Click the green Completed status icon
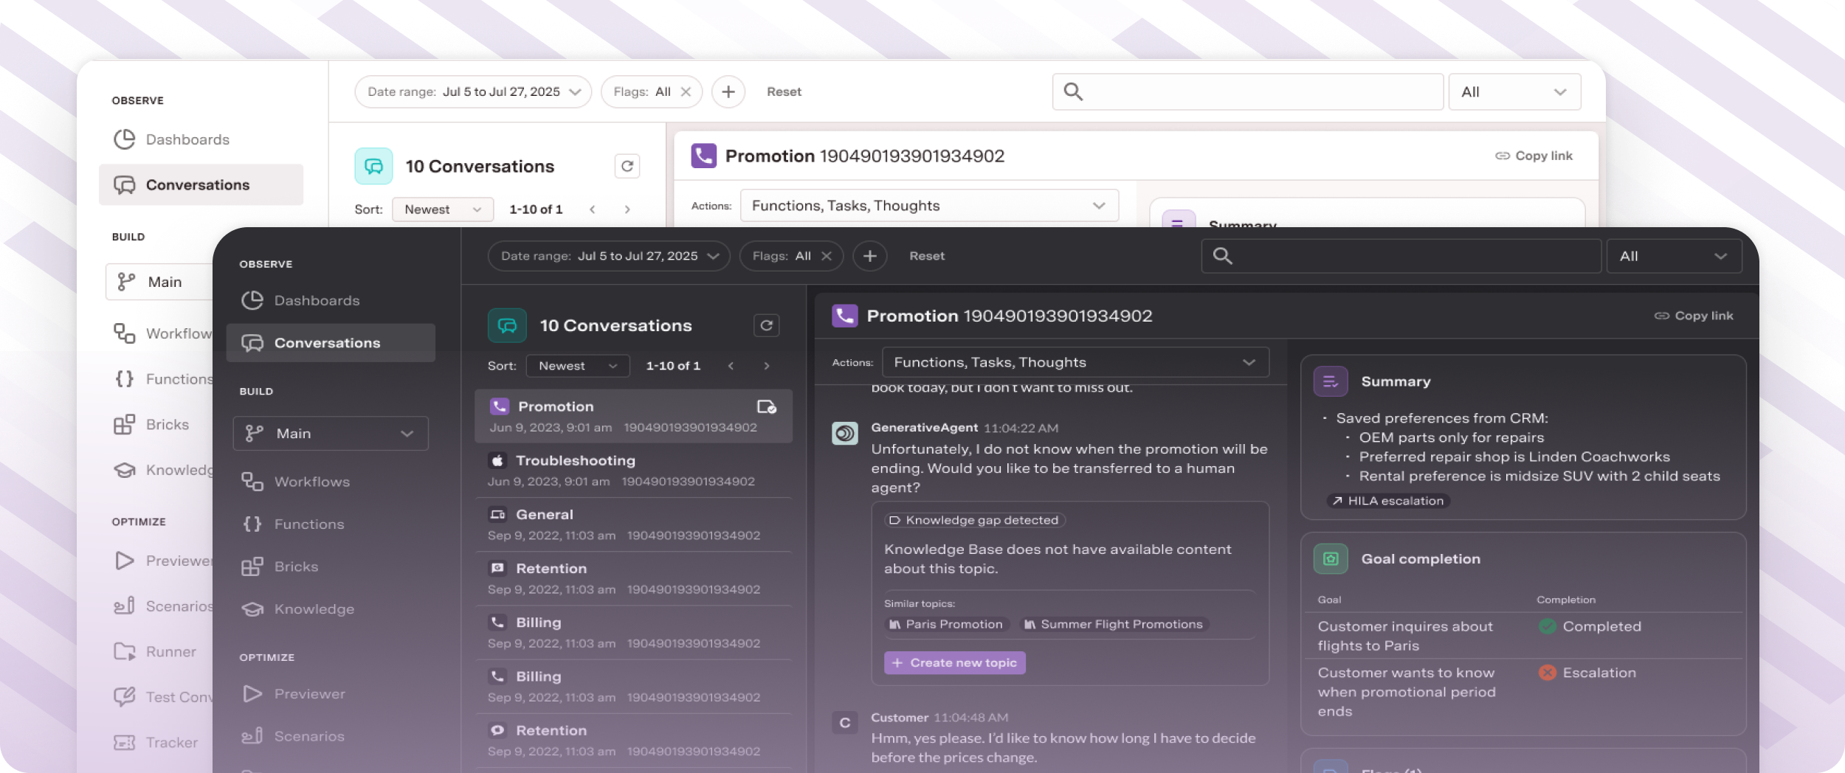 coord(1548,626)
